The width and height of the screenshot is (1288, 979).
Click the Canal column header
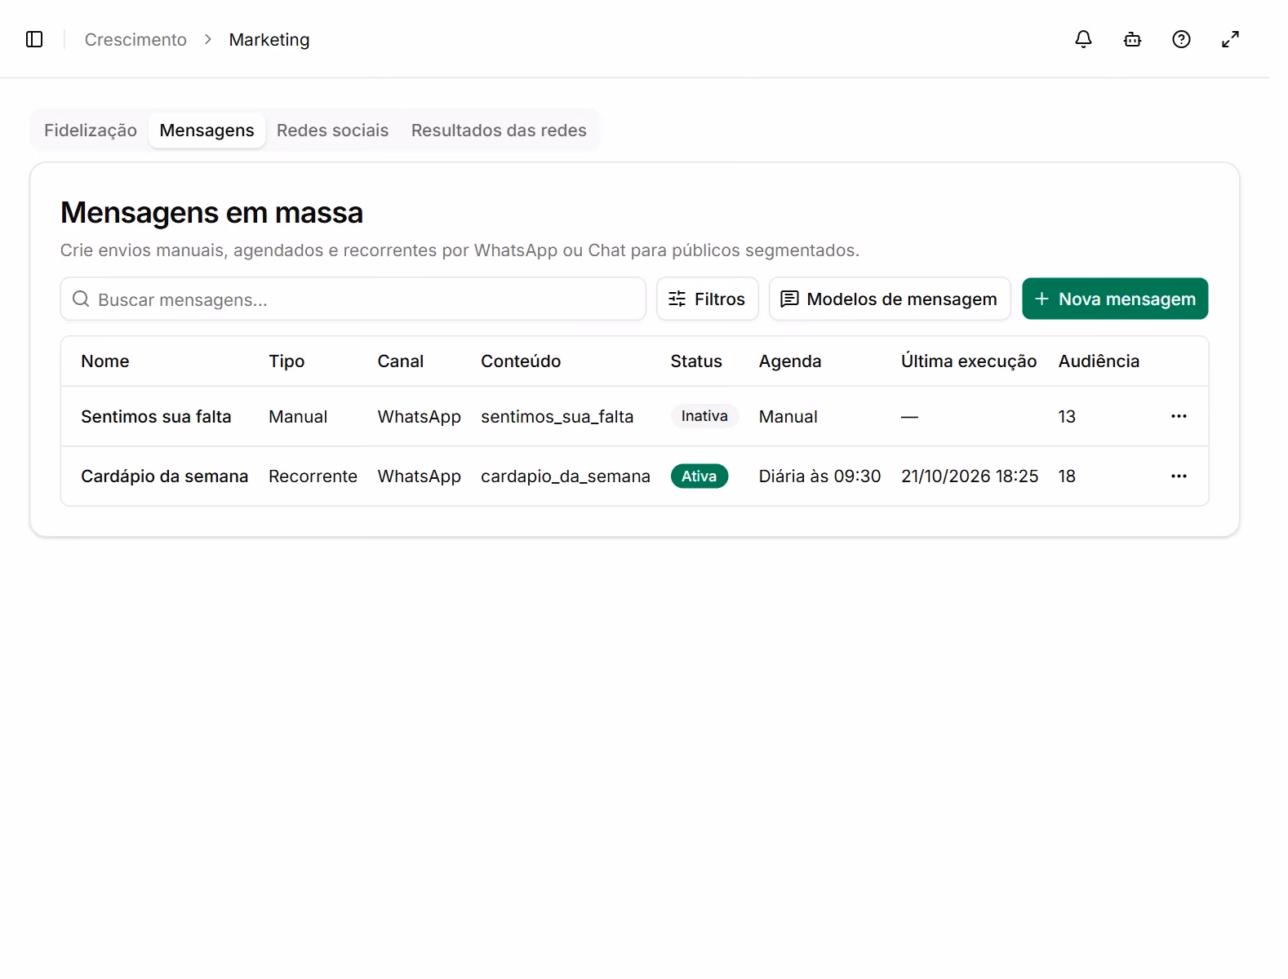click(x=400, y=361)
